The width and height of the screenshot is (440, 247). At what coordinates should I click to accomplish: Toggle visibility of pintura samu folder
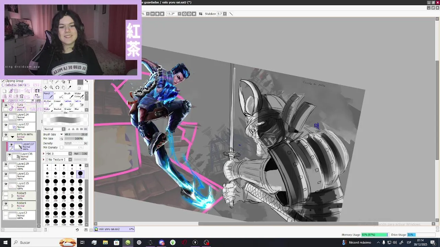coord(5,135)
